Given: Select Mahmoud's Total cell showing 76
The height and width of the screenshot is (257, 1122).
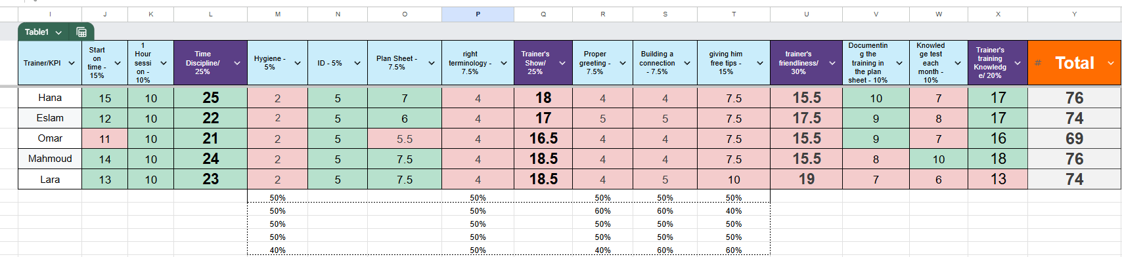Looking at the screenshot, I should point(1074,159).
